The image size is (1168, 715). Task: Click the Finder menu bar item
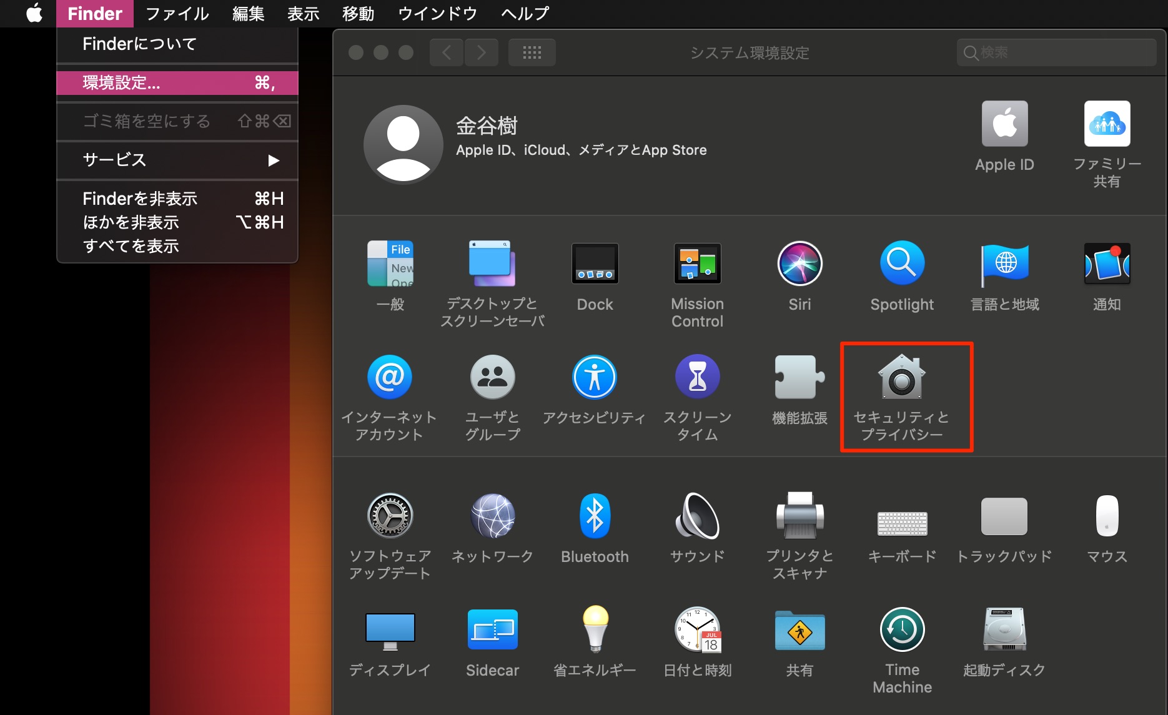95,13
